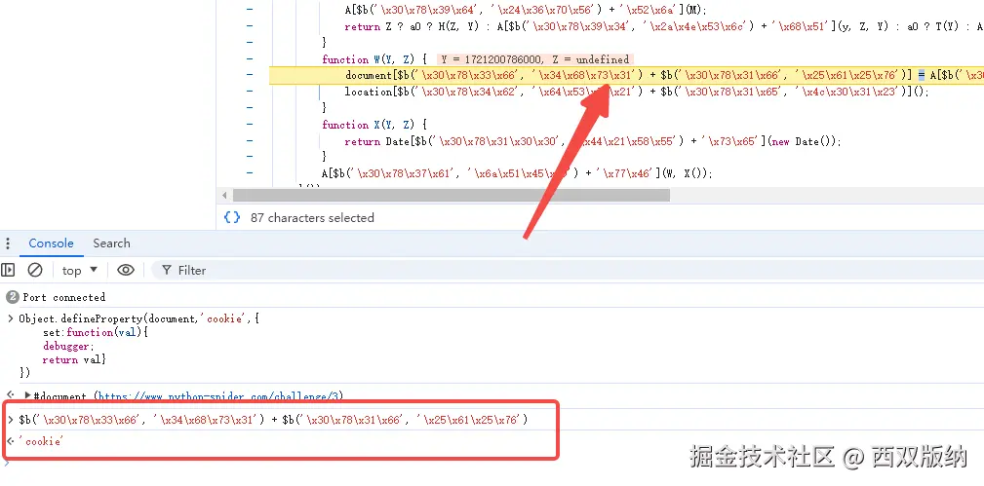
Task: Toggle the console sidebar panel icon
Action: tap(8, 270)
